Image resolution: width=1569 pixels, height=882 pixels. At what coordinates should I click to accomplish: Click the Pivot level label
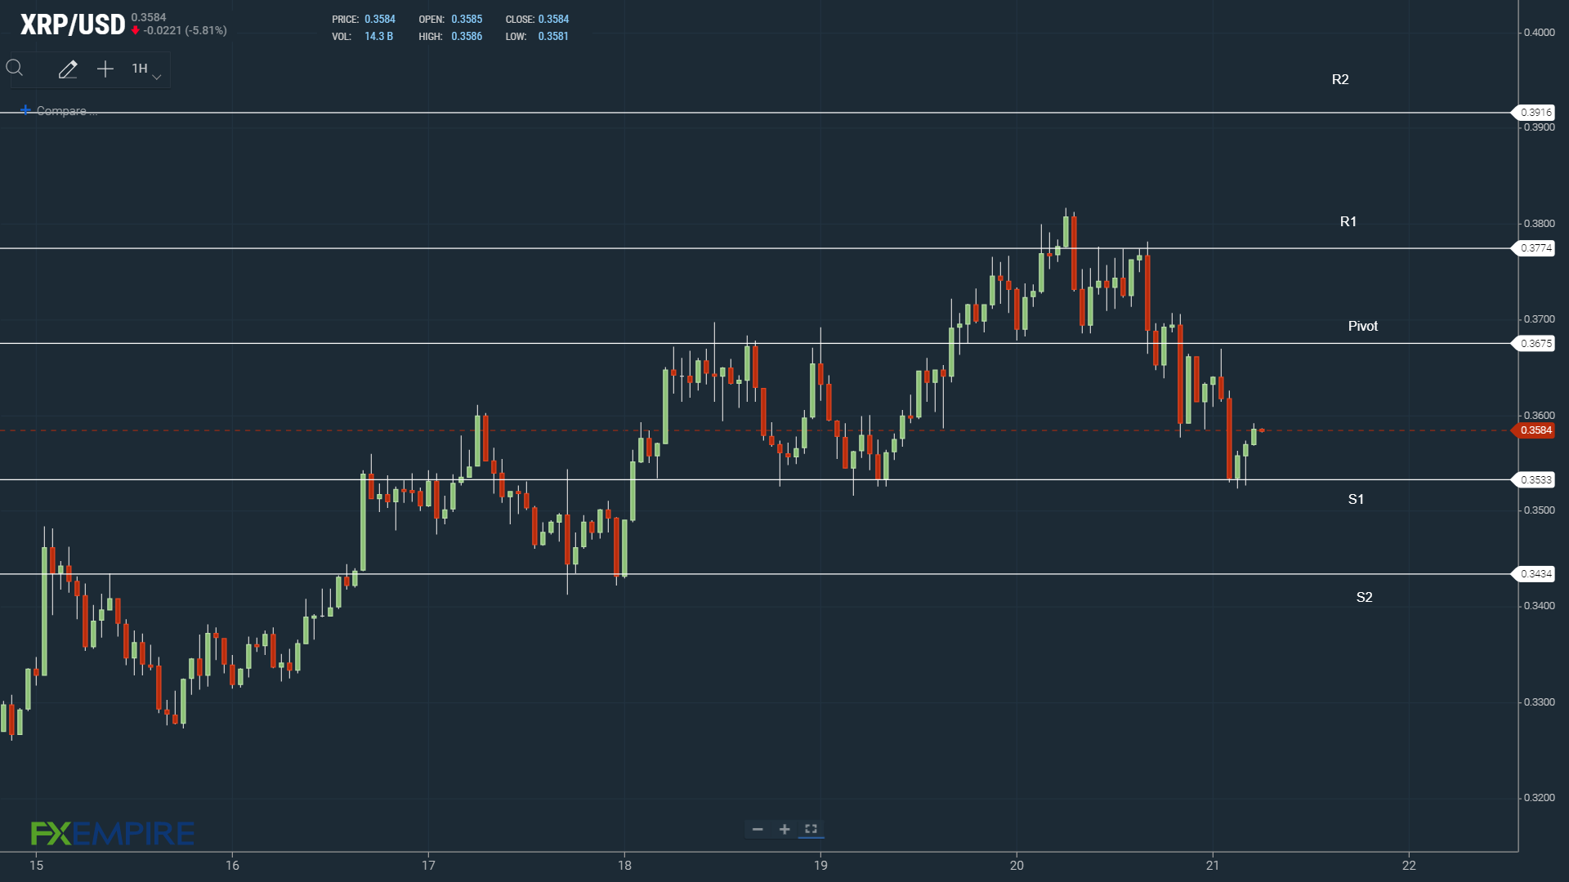pos(1362,326)
